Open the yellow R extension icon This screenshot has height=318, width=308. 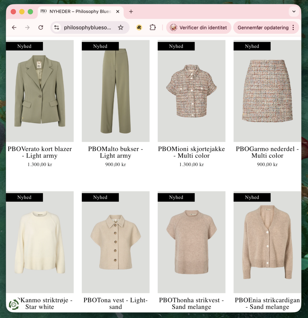[139, 28]
